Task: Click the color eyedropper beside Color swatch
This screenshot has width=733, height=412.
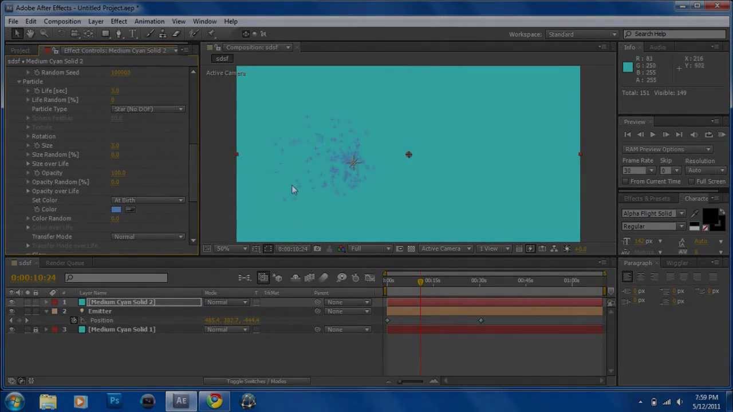Action: point(130,209)
